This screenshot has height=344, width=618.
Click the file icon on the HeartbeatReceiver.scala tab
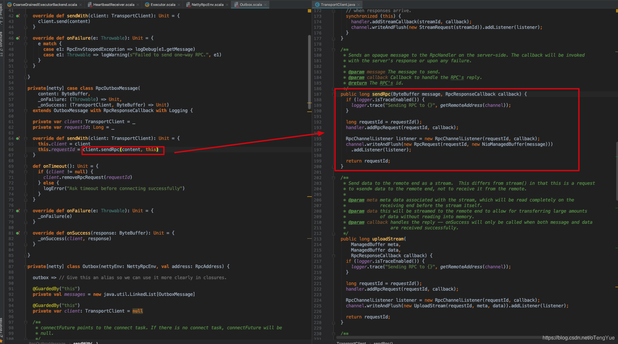click(90, 5)
